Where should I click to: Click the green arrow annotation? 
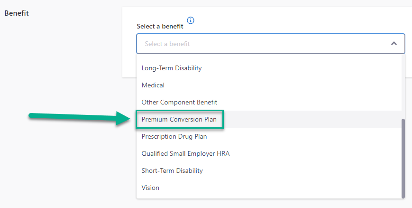(x=76, y=118)
